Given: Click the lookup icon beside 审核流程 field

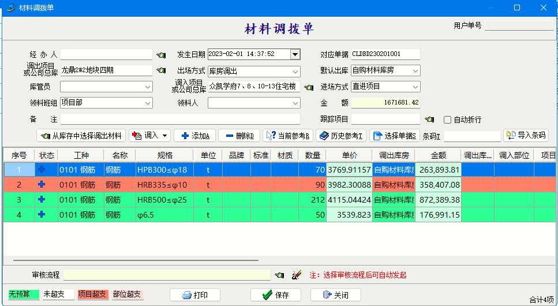Looking at the screenshot, I should [x=279, y=275].
